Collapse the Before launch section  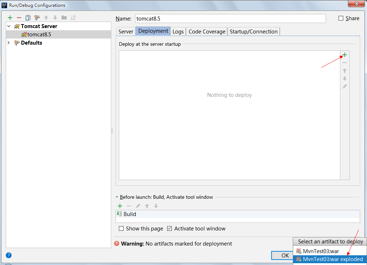coord(117,197)
